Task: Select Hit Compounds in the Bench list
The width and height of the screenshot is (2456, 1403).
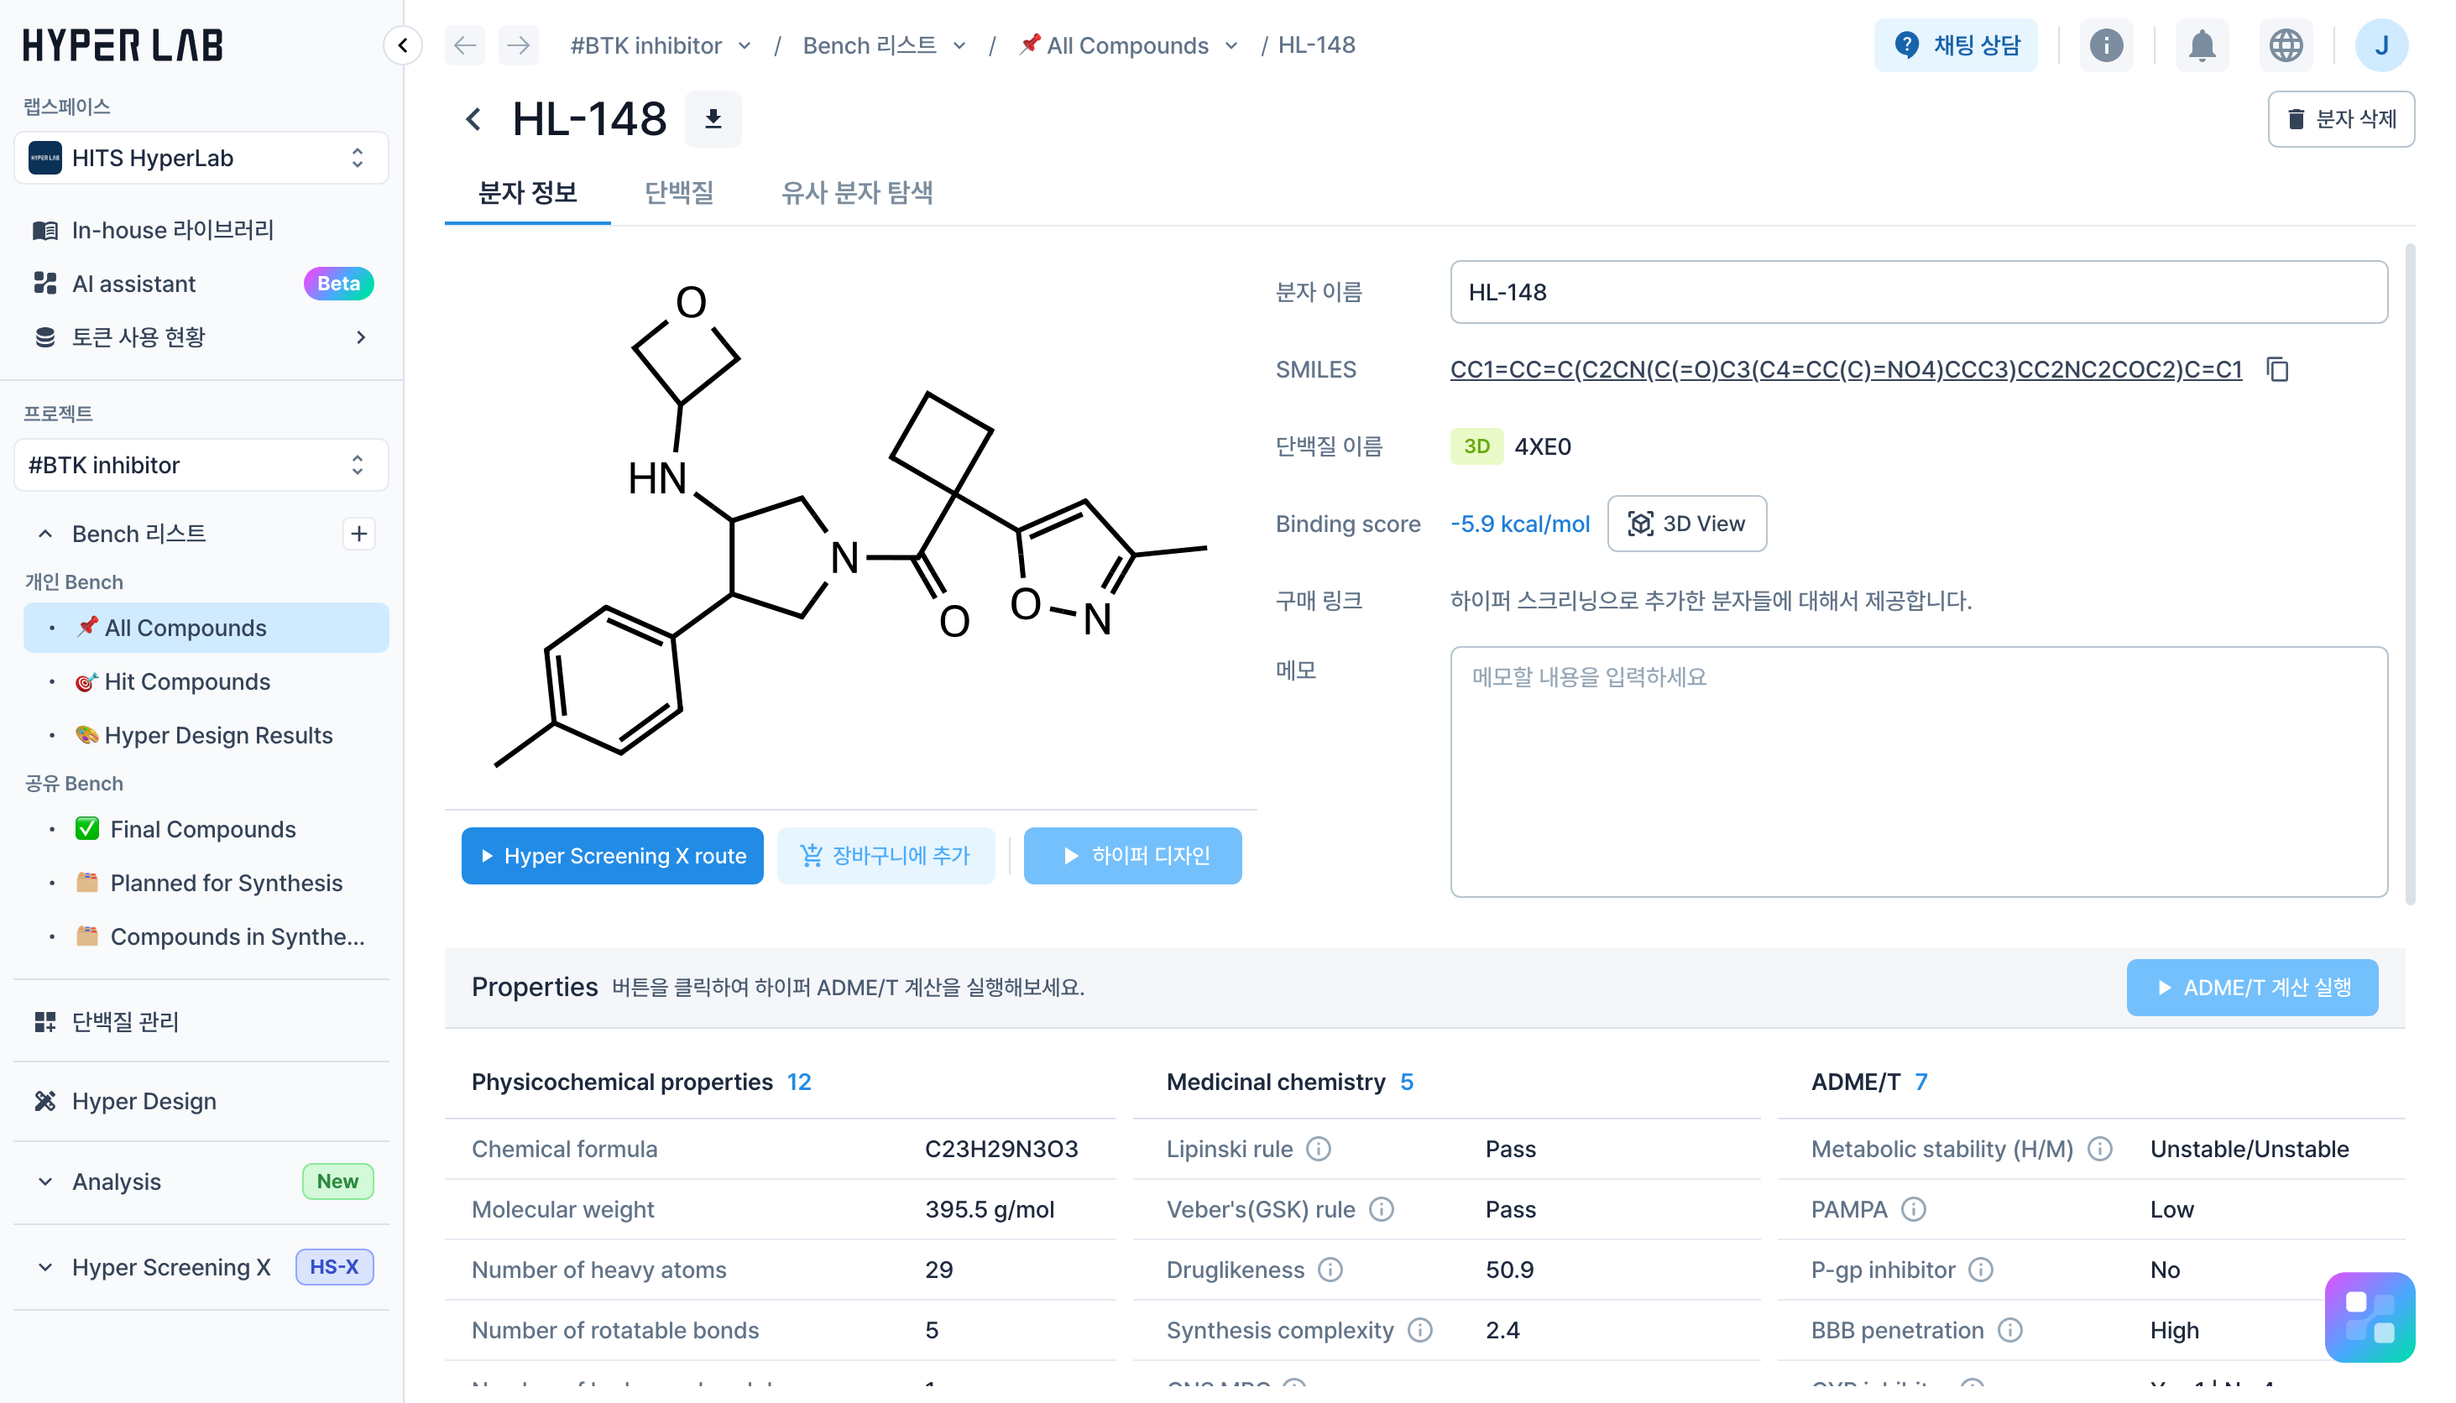Action: 187,681
